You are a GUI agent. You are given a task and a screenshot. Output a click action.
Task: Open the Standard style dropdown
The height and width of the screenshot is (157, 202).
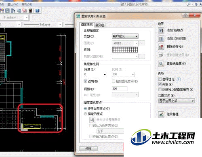click(x=14, y=17)
